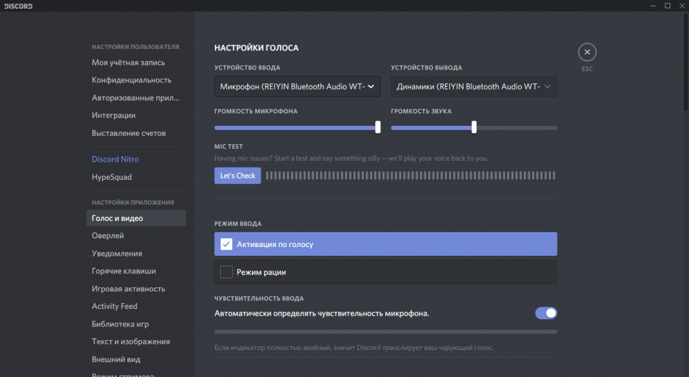Viewport: 689px width, 377px height.
Task: Click the Громкость звука slider handle
Action: (474, 127)
